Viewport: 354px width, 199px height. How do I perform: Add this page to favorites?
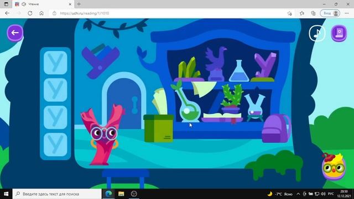pyautogui.click(x=290, y=13)
